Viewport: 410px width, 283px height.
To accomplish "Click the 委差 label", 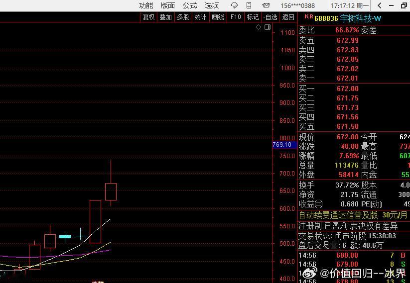I will [369, 30].
